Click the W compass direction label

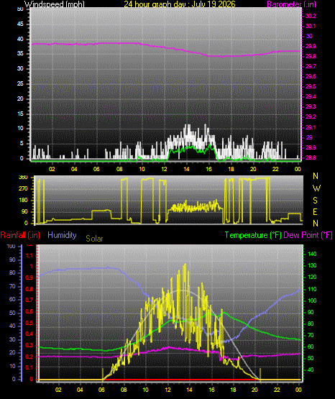[x=316, y=188]
